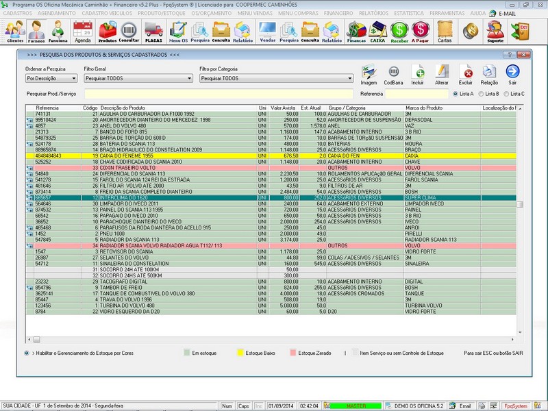This screenshot has height=411, width=548.
Task: Expand the Filtro Geral dropdown
Action: coord(138,79)
